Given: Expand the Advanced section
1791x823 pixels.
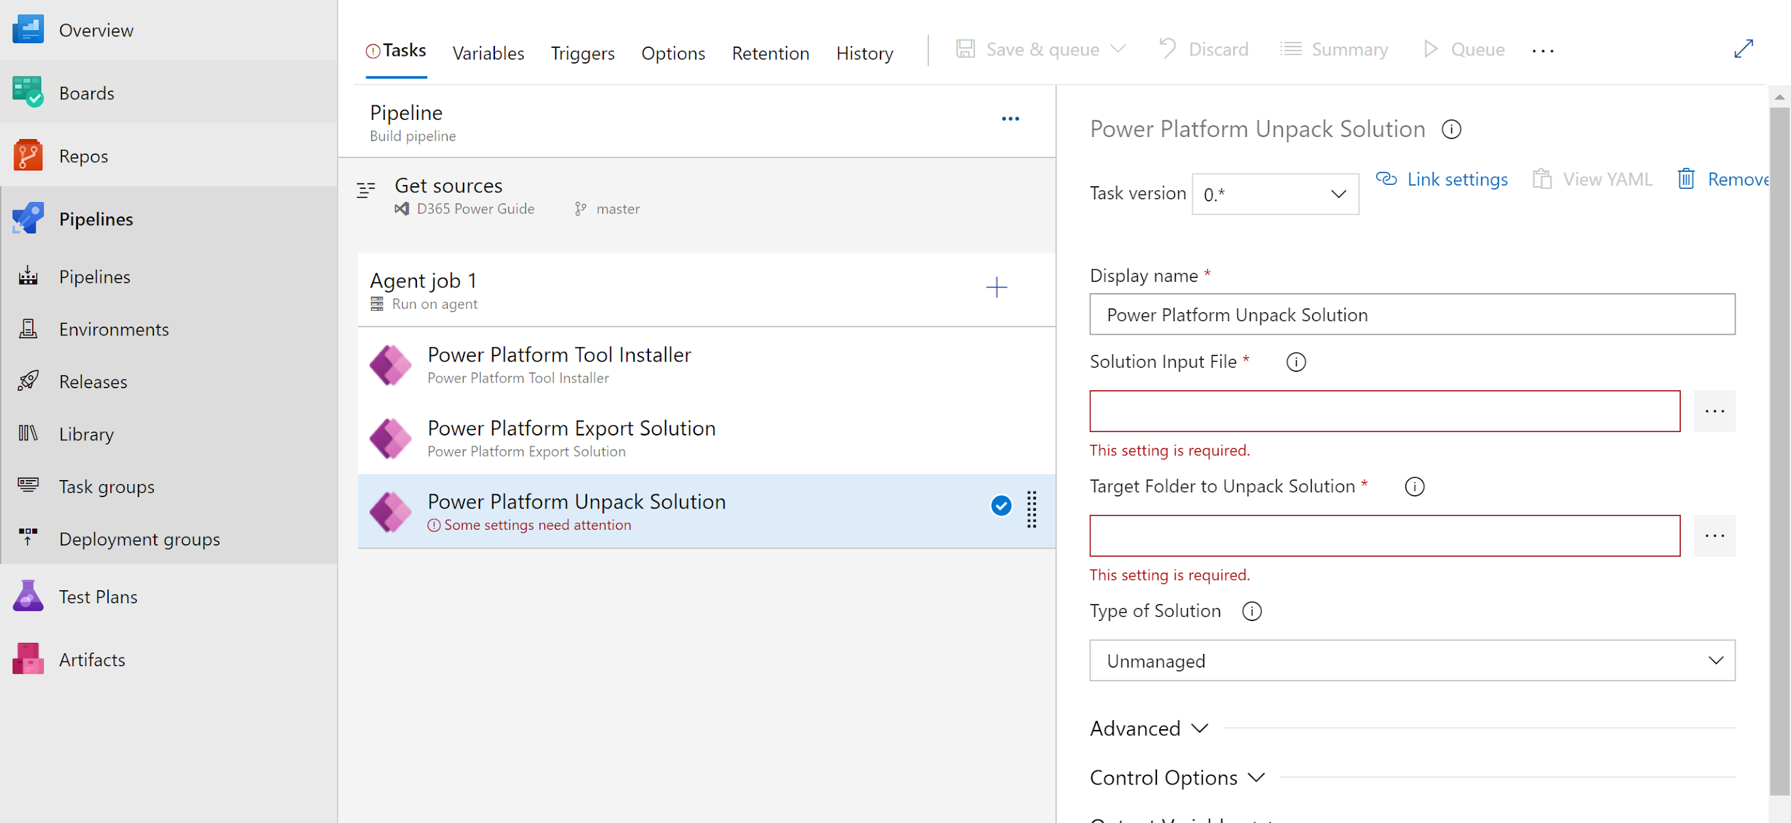Looking at the screenshot, I should (x=1148, y=728).
